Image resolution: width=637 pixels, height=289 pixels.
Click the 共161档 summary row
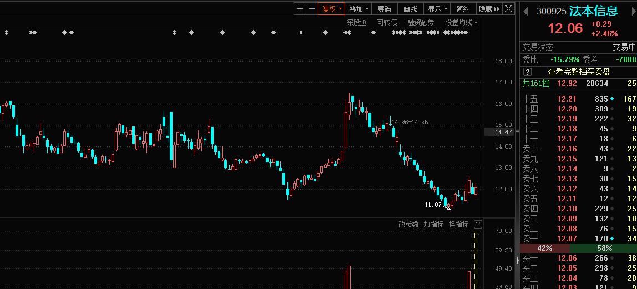coord(579,83)
